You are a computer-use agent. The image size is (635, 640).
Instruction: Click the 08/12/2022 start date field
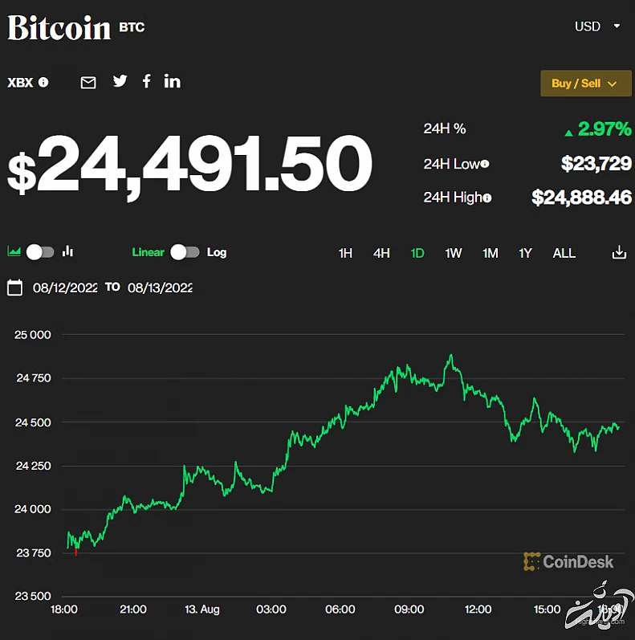pos(65,287)
